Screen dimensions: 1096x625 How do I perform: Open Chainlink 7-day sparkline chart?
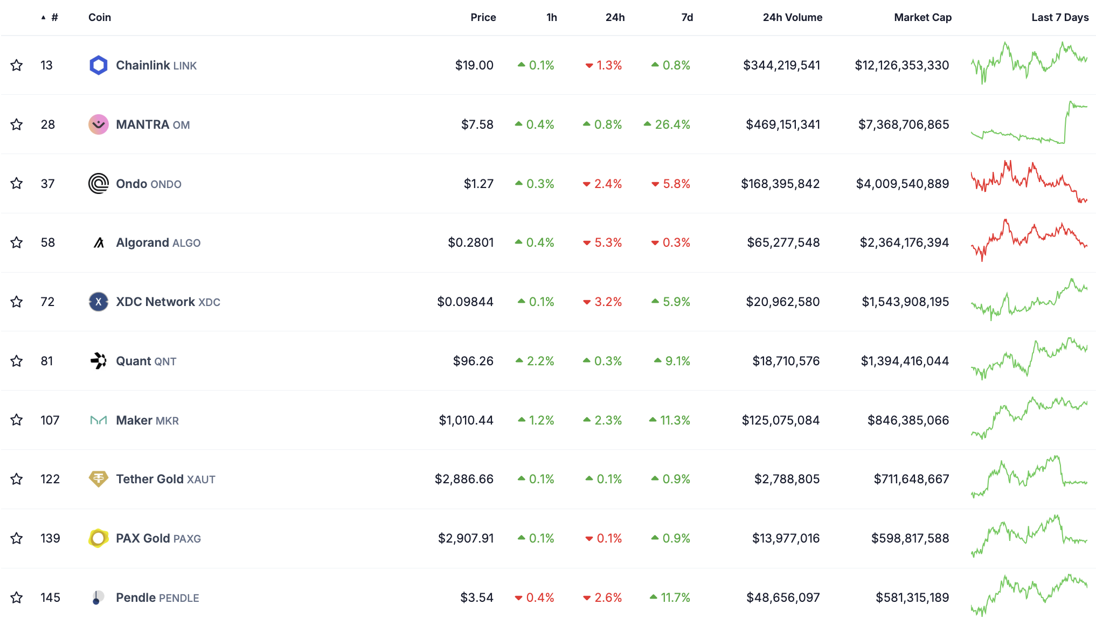point(1029,63)
